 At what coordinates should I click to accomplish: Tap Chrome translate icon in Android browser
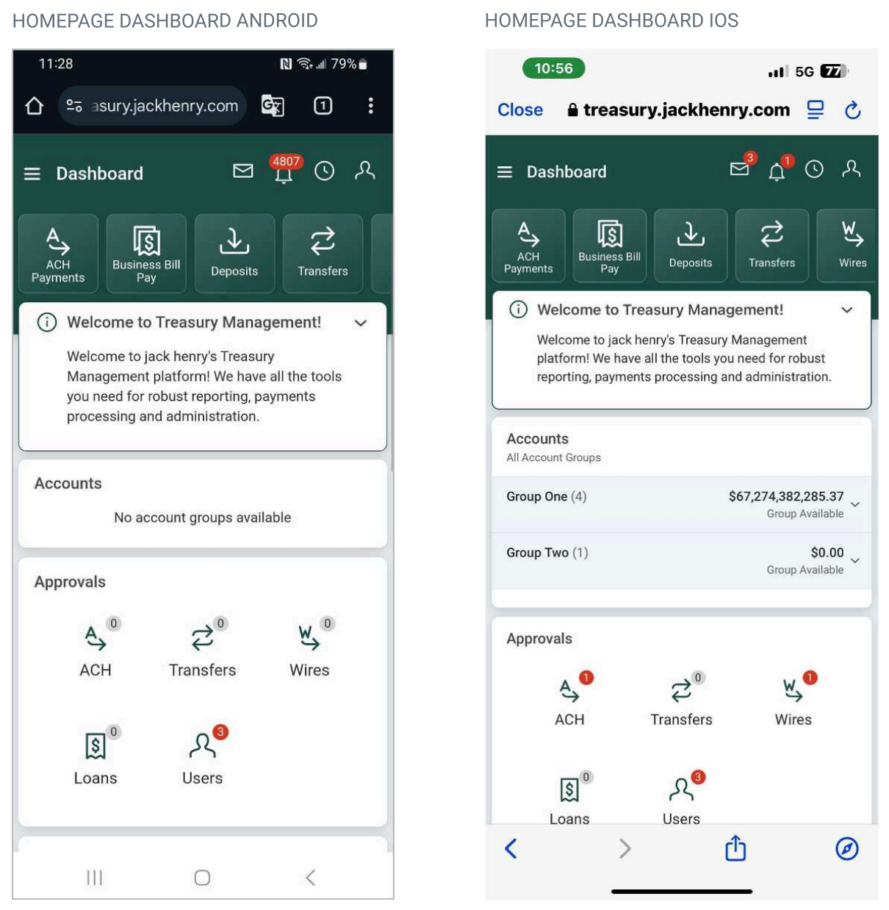click(x=273, y=106)
